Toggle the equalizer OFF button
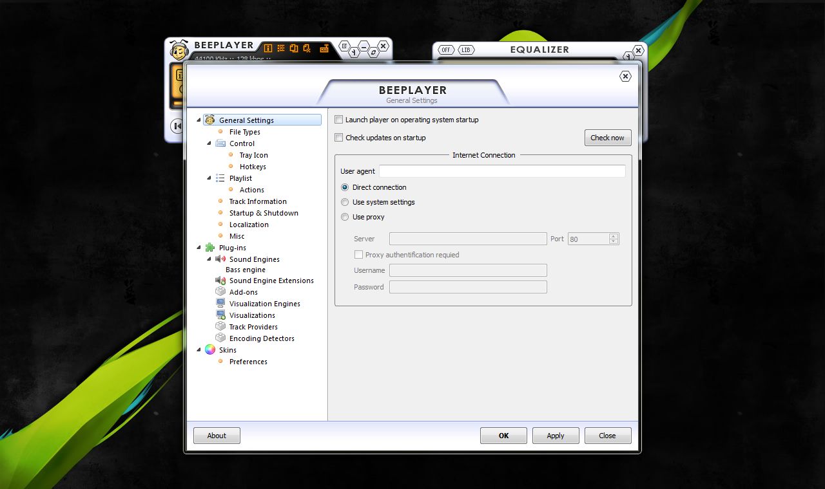The height and width of the screenshot is (489, 825). pyautogui.click(x=445, y=50)
